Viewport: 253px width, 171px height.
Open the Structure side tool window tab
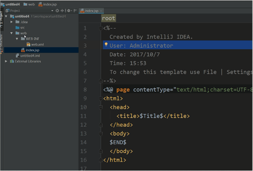[x=1, y=44]
